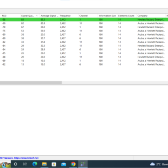Sort by the Information Size column header

(x=107, y=16)
